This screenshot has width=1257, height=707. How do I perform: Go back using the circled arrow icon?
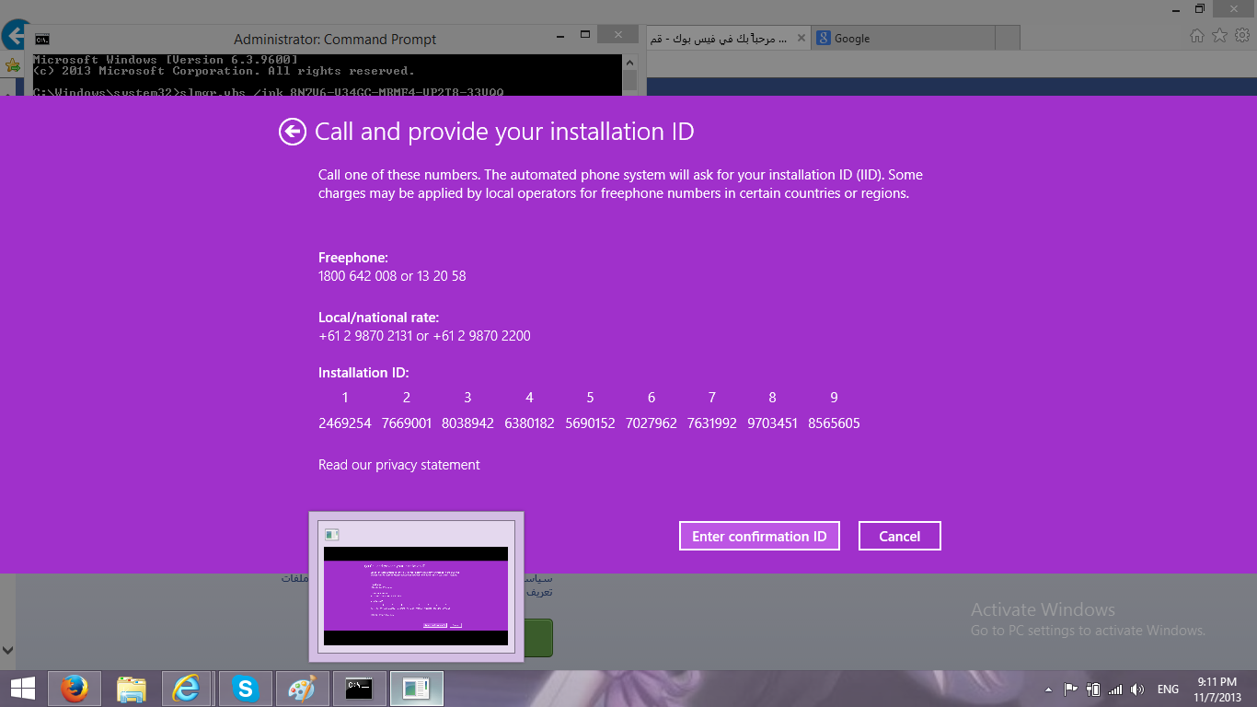pyautogui.click(x=292, y=133)
